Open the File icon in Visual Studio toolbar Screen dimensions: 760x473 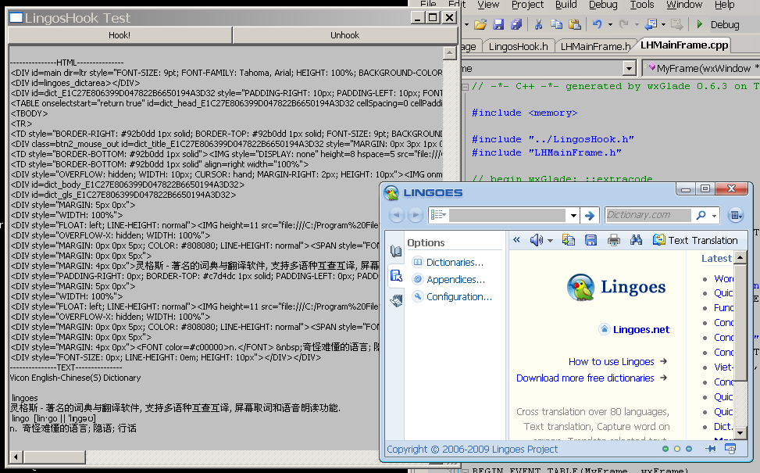[x=480, y=24]
